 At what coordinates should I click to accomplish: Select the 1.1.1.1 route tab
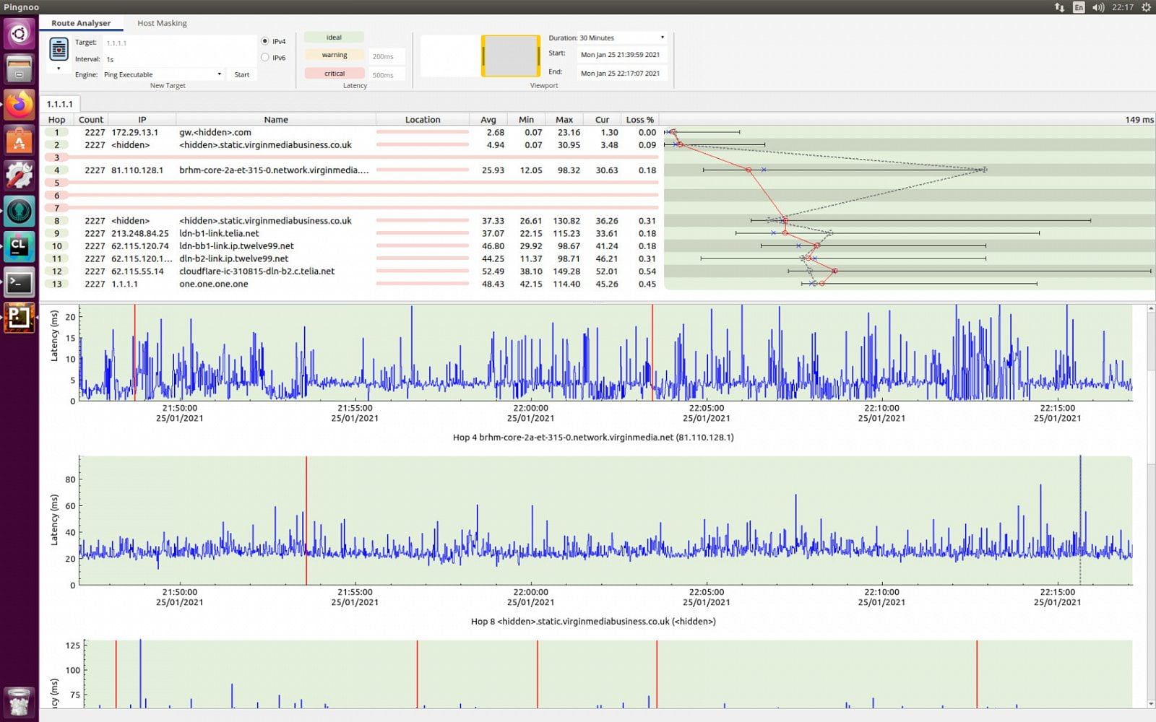point(60,104)
